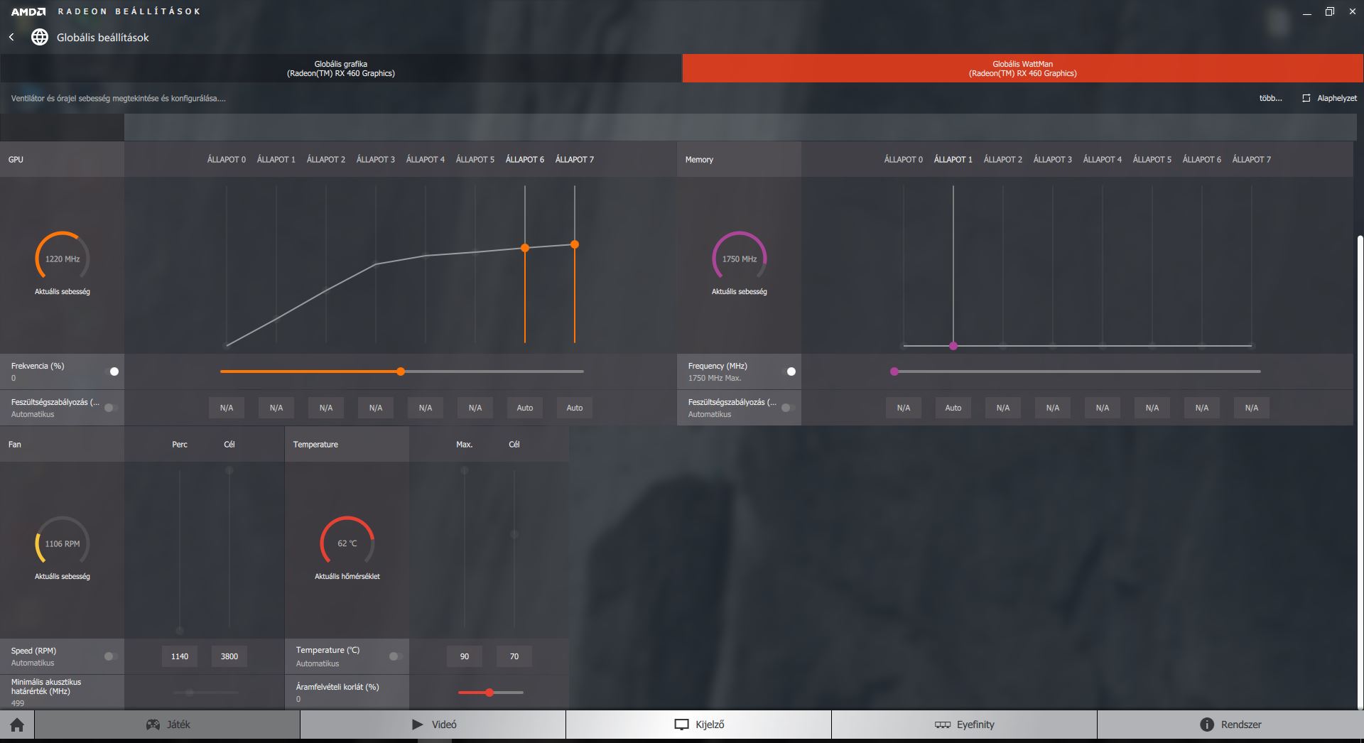This screenshot has width=1364, height=743.
Task: Click the GPU frequency orange slider handle
Action: click(x=401, y=371)
